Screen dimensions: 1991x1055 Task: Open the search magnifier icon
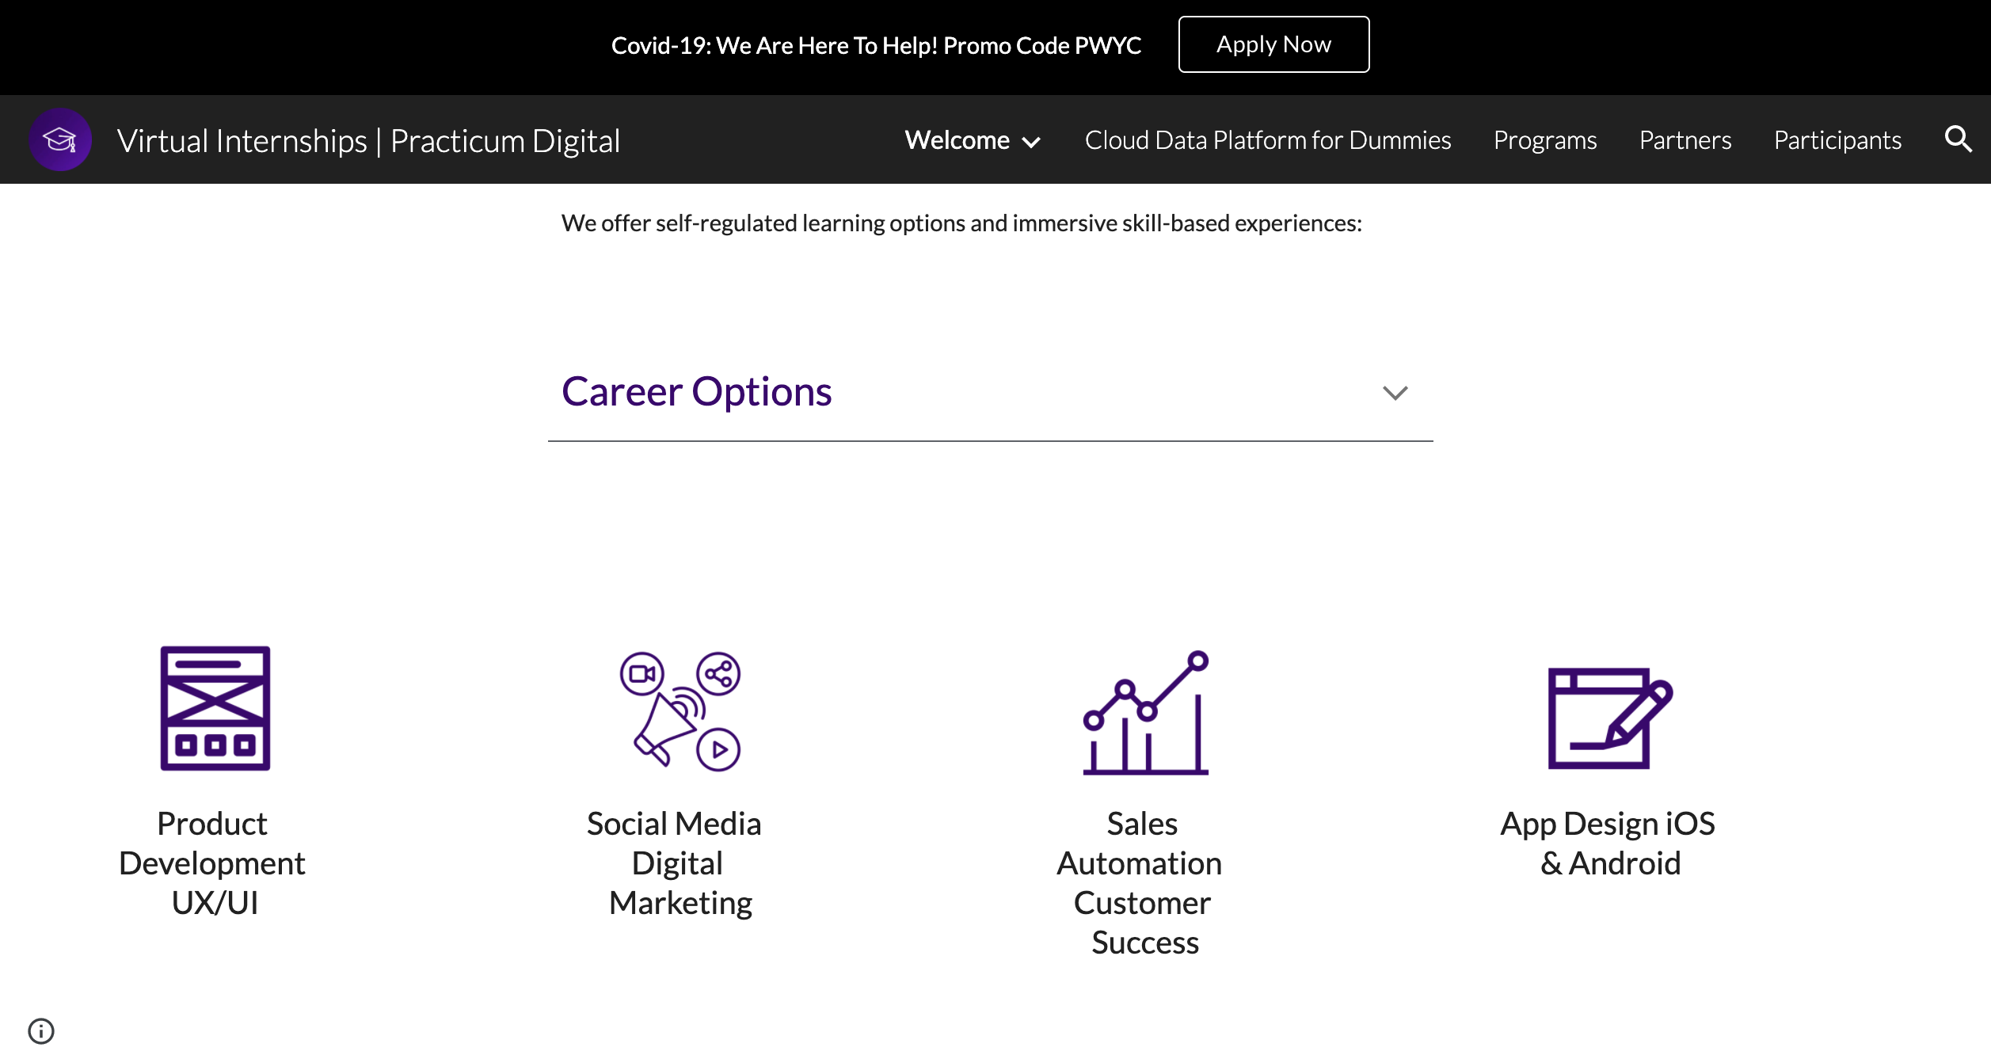[1957, 139]
